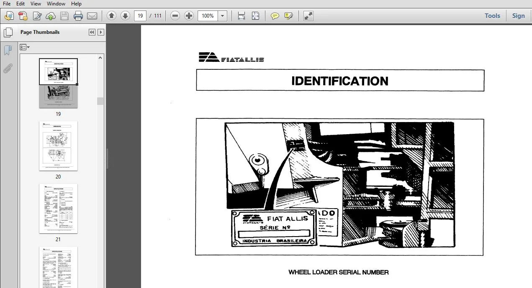Click the zoom out minus button

pyautogui.click(x=175, y=16)
